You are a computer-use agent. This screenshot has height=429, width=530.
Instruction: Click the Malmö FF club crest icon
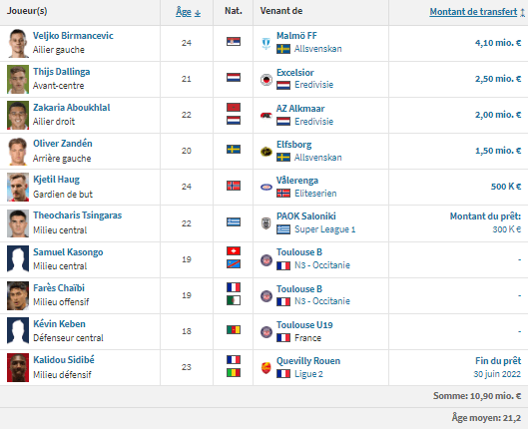pyautogui.click(x=266, y=44)
